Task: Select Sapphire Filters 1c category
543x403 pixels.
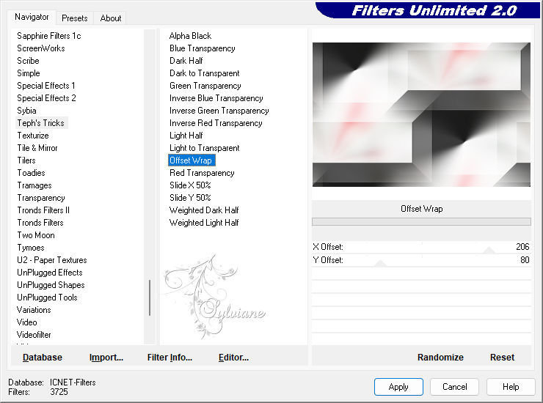Action: pos(49,36)
